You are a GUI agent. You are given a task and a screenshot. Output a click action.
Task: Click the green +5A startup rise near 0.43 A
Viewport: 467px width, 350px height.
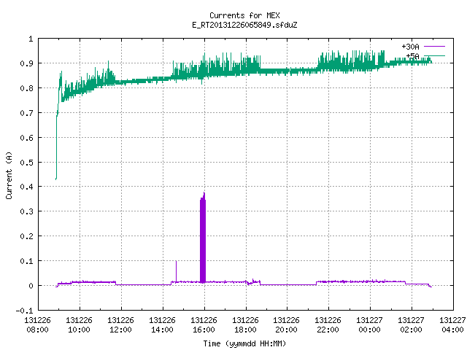point(56,147)
